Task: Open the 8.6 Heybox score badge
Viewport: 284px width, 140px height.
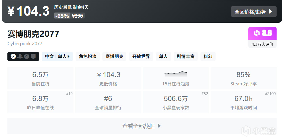Action: click(262, 33)
